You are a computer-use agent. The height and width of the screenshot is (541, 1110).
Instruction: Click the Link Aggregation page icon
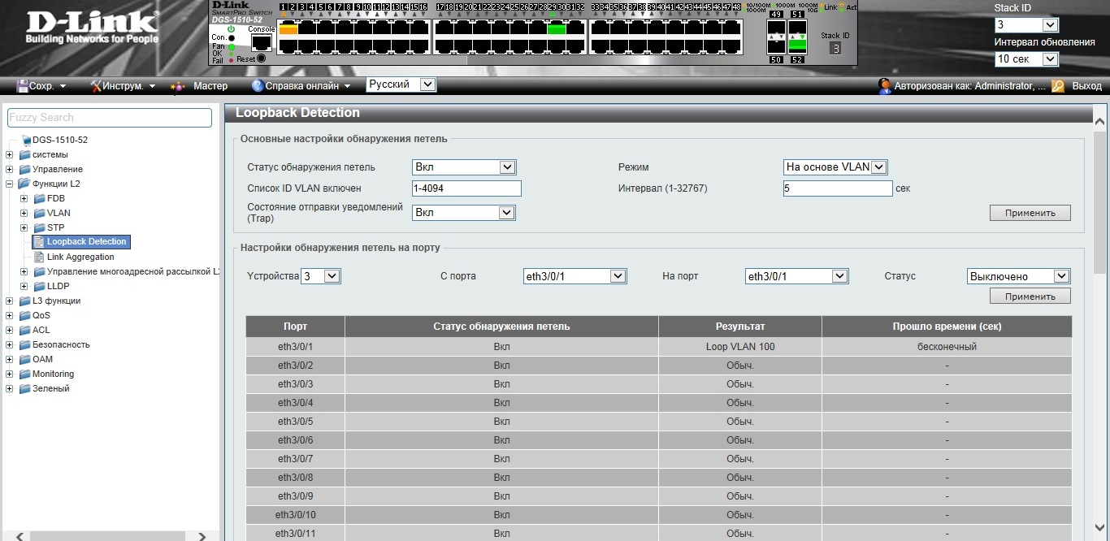pos(39,257)
